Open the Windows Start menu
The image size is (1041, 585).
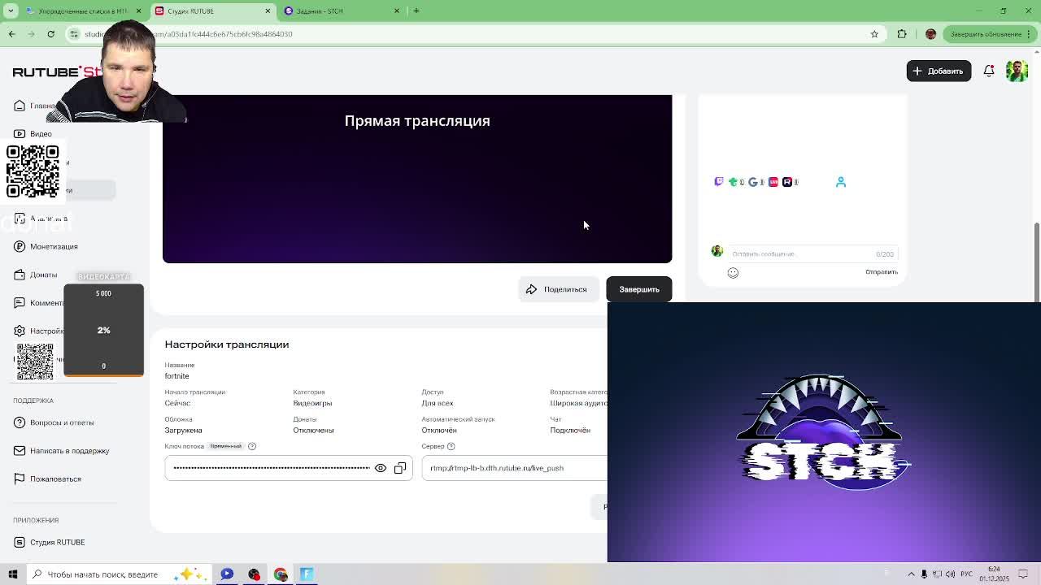tap(12, 574)
